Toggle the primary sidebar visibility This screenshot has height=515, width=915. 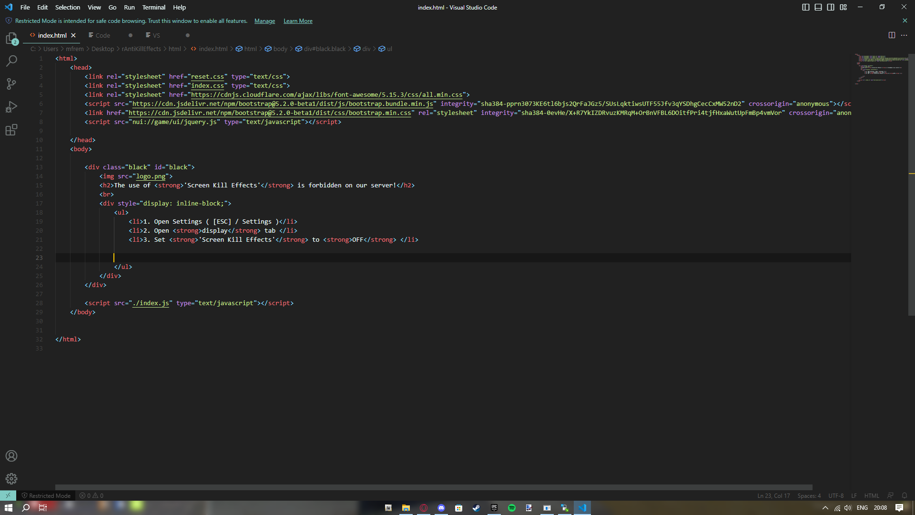pyautogui.click(x=805, y=7)
